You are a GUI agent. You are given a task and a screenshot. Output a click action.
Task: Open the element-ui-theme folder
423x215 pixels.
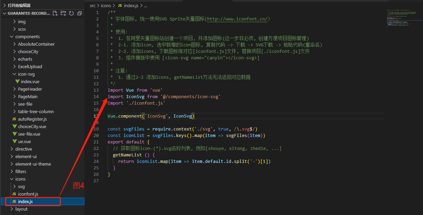pos(33,164)
